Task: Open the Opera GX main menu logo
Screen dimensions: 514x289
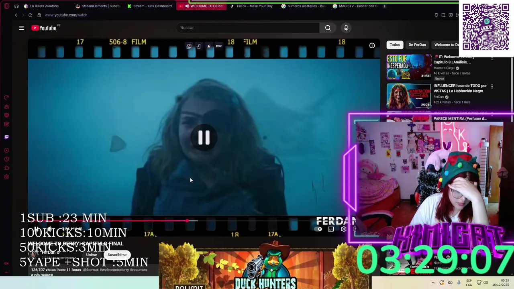Action: pyautogui.click(x=6, y=6)
